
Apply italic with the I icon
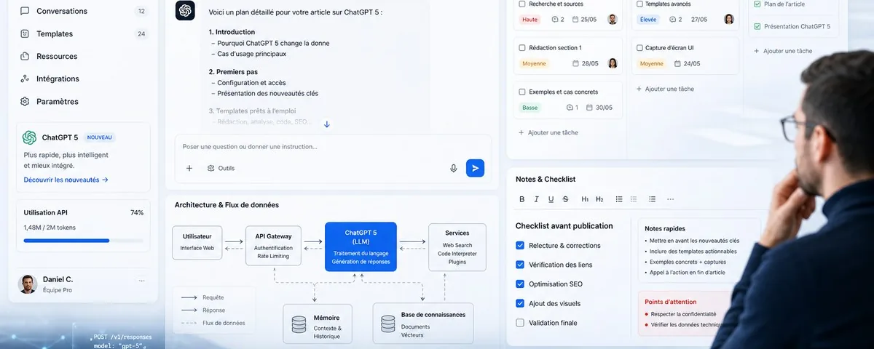536,199
